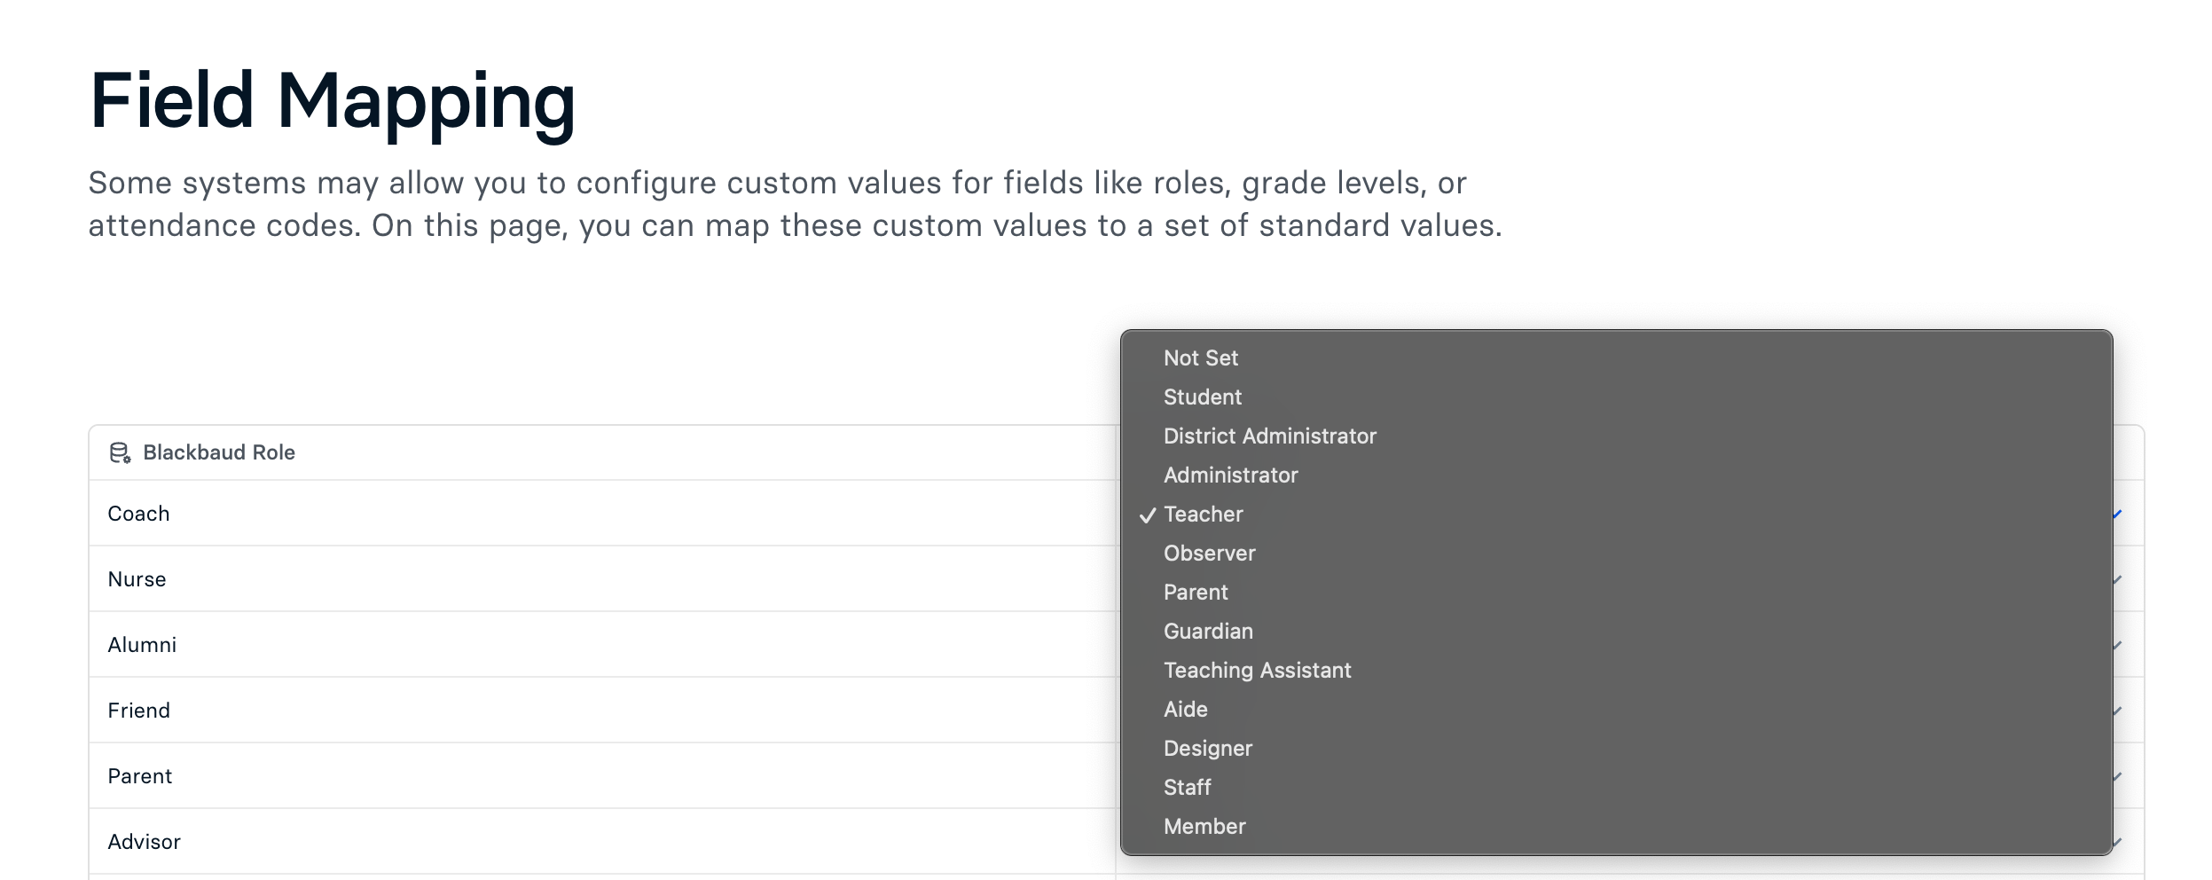Viewport: 2212px width, 880px height.
Task: Choose Designer in the open menu
Action: pos(1207,749)
